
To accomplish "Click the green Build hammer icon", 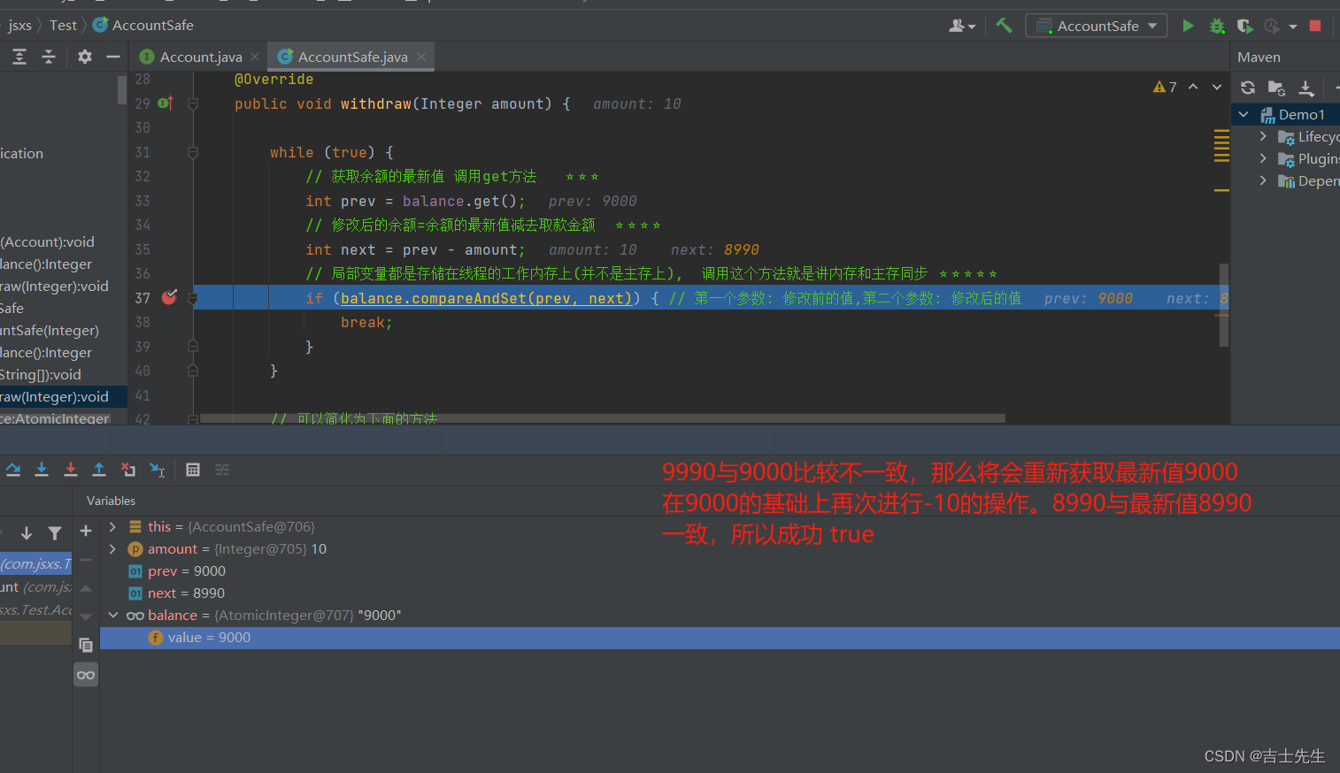I will 1004,26.
